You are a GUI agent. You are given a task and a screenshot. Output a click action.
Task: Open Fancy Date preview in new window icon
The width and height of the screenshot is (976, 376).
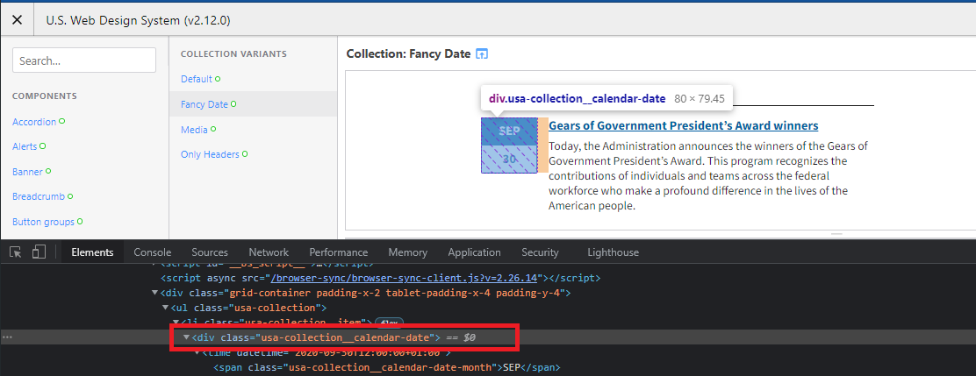click(x=482, y=54)
